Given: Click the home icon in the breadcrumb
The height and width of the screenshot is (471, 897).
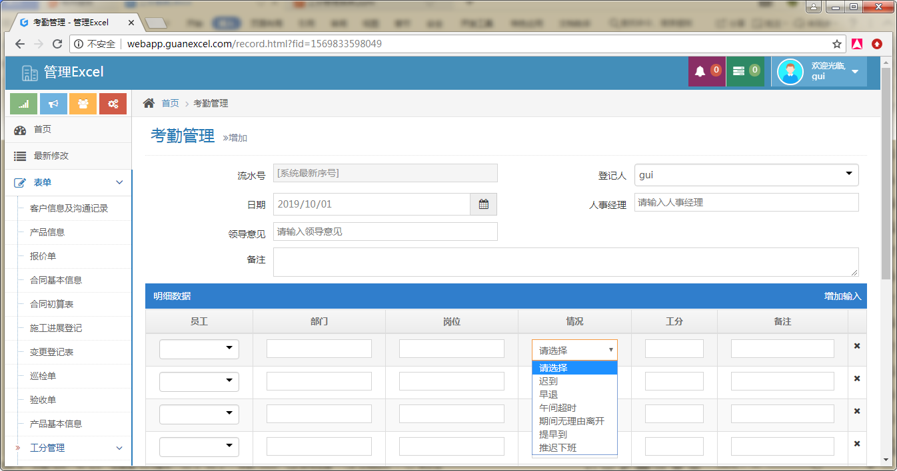Looking at the screenshot, I should point(149,103).
